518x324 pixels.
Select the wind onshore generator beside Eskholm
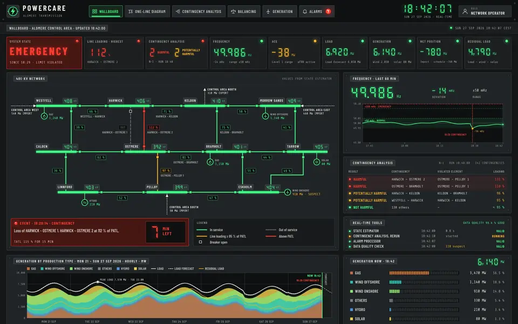pyautogui.click(x=288, y=192)
